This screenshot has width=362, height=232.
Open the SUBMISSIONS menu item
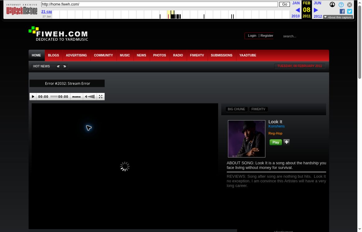point(222,55)
